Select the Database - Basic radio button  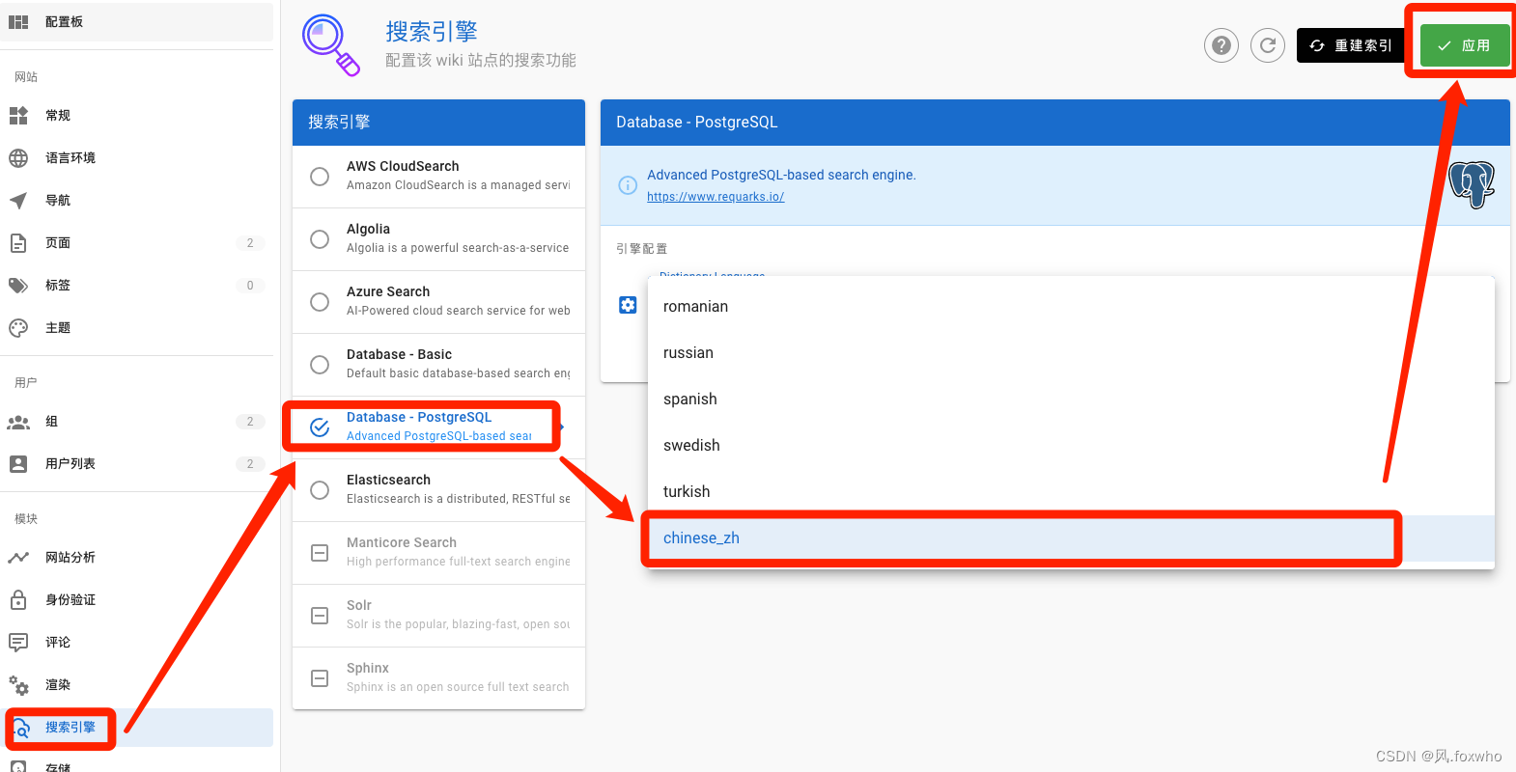point(320,365)
